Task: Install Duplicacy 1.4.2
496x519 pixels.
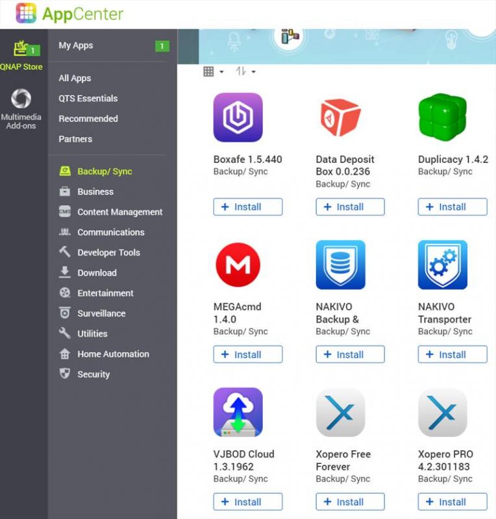Action: point(453,207)
